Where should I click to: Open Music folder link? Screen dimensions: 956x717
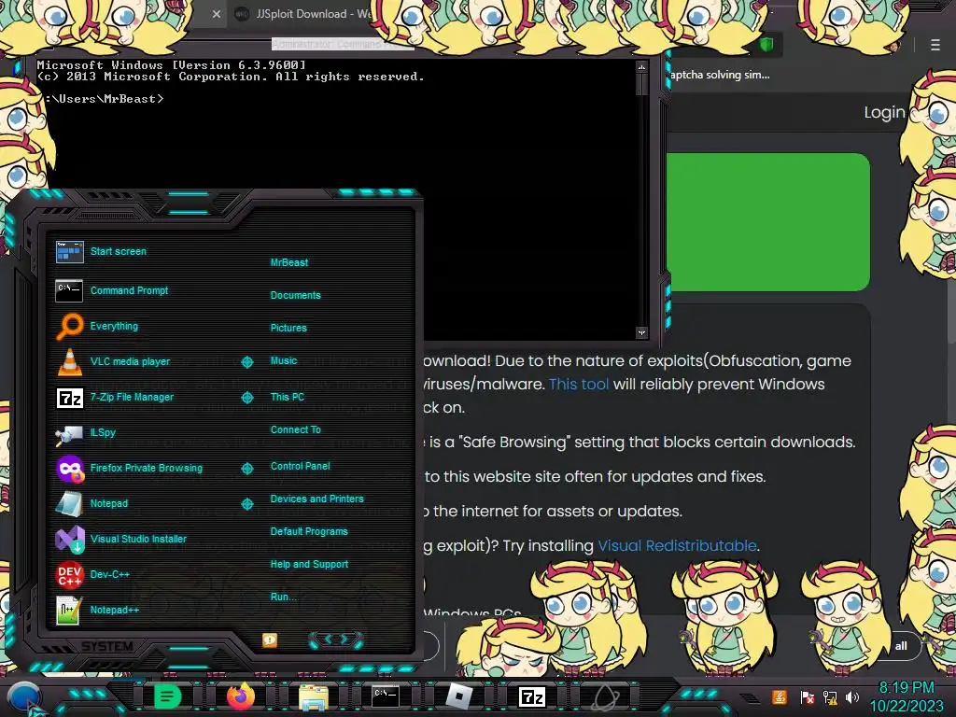(284, 361)
